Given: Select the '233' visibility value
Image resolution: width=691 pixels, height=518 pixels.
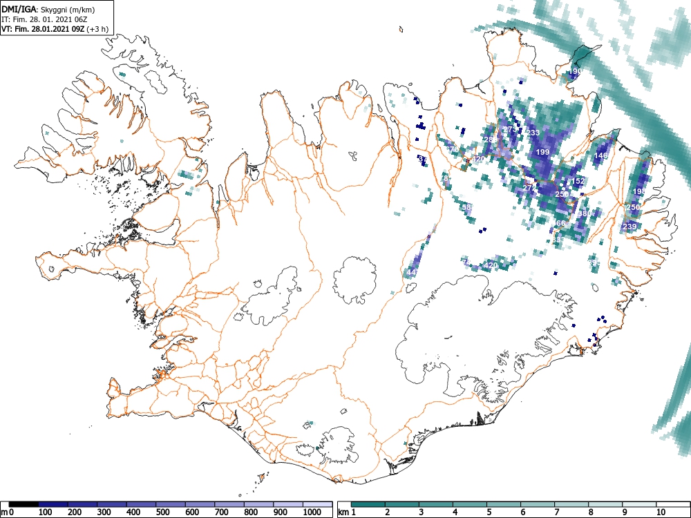Looking at the screenshot, I should (x=533, y=133).
